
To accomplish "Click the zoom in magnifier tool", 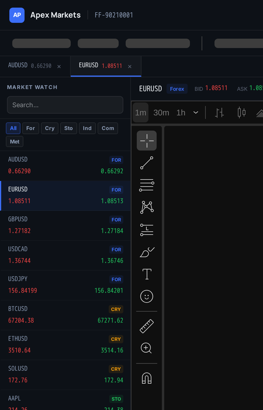I will (147, 348).
